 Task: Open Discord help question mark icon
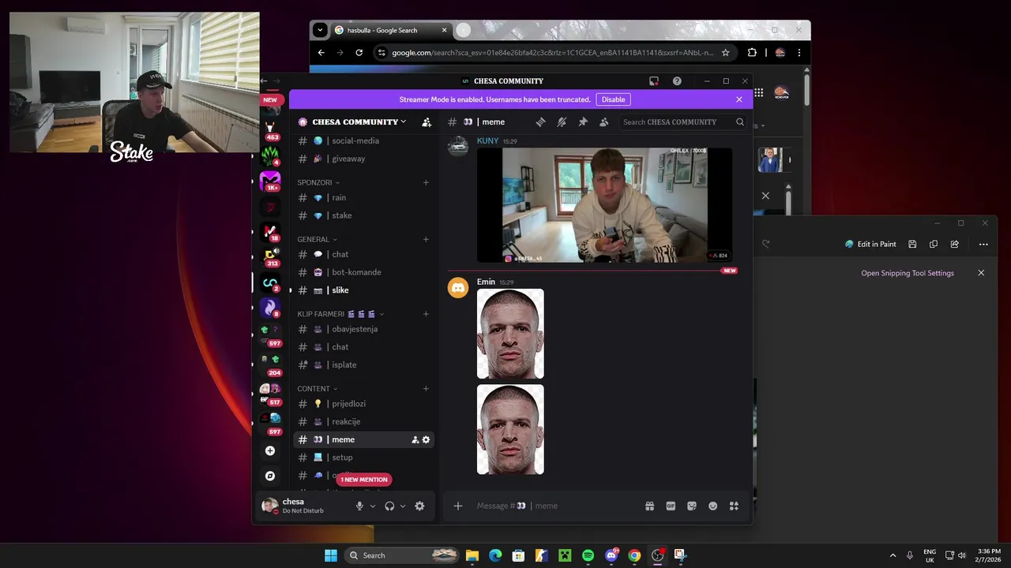click(x=677, y=80)
